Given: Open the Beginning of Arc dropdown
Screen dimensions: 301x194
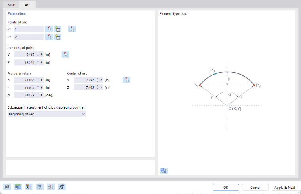Looking at the screenshot, I should [x=47, y=114].
